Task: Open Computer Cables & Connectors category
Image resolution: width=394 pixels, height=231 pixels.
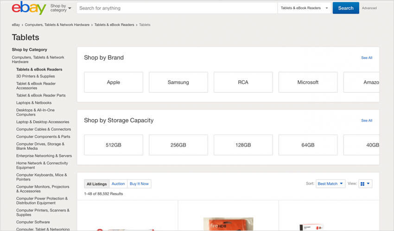Action: pyautogui.click(x=44, y=129)
